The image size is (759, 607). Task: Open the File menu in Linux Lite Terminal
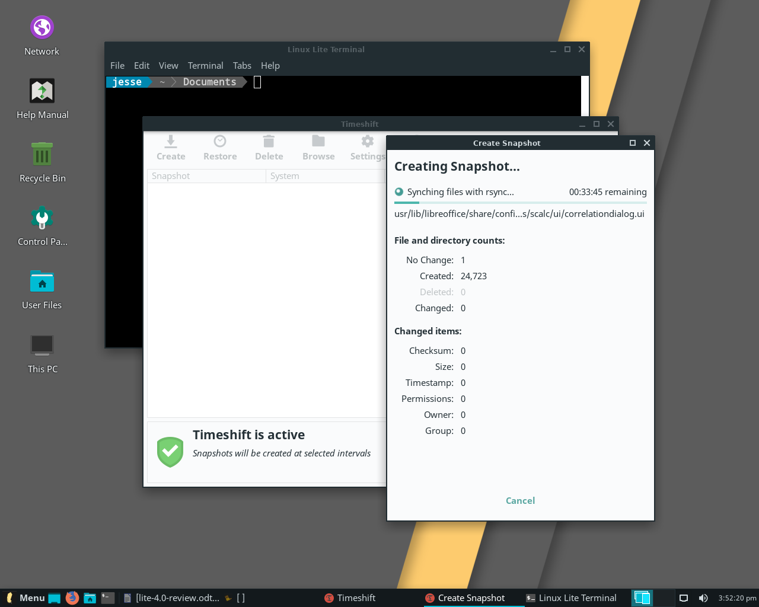click(117, 66)
